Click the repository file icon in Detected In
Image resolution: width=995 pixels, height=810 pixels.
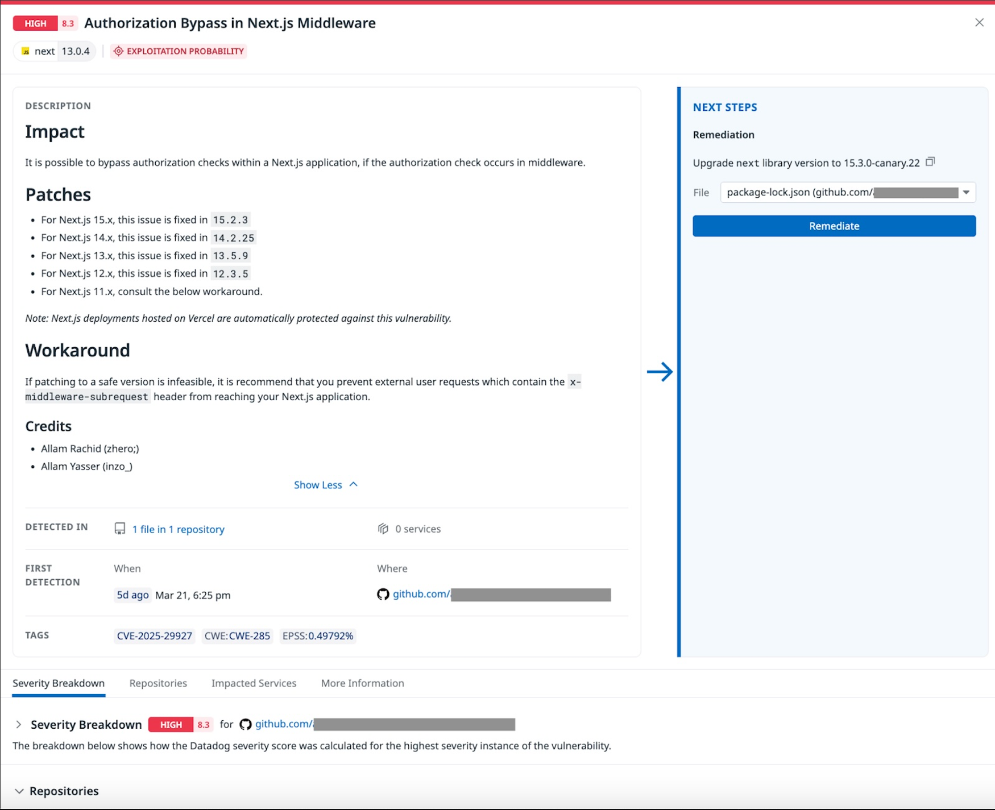tap(120, 529)
